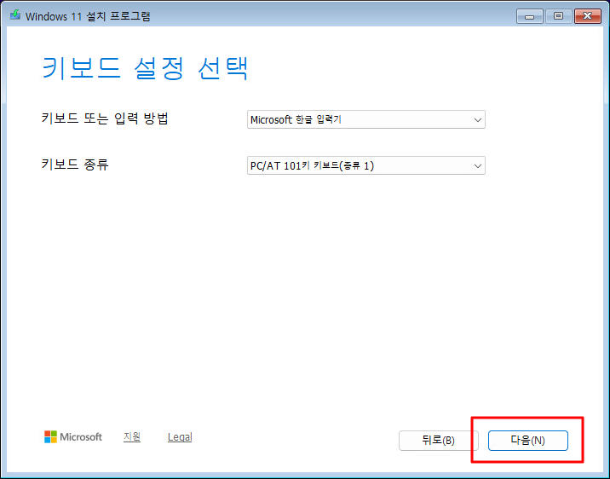
Task: Click the 키보드 또는 입력 방법 label
Action: (x=105, y=118)
